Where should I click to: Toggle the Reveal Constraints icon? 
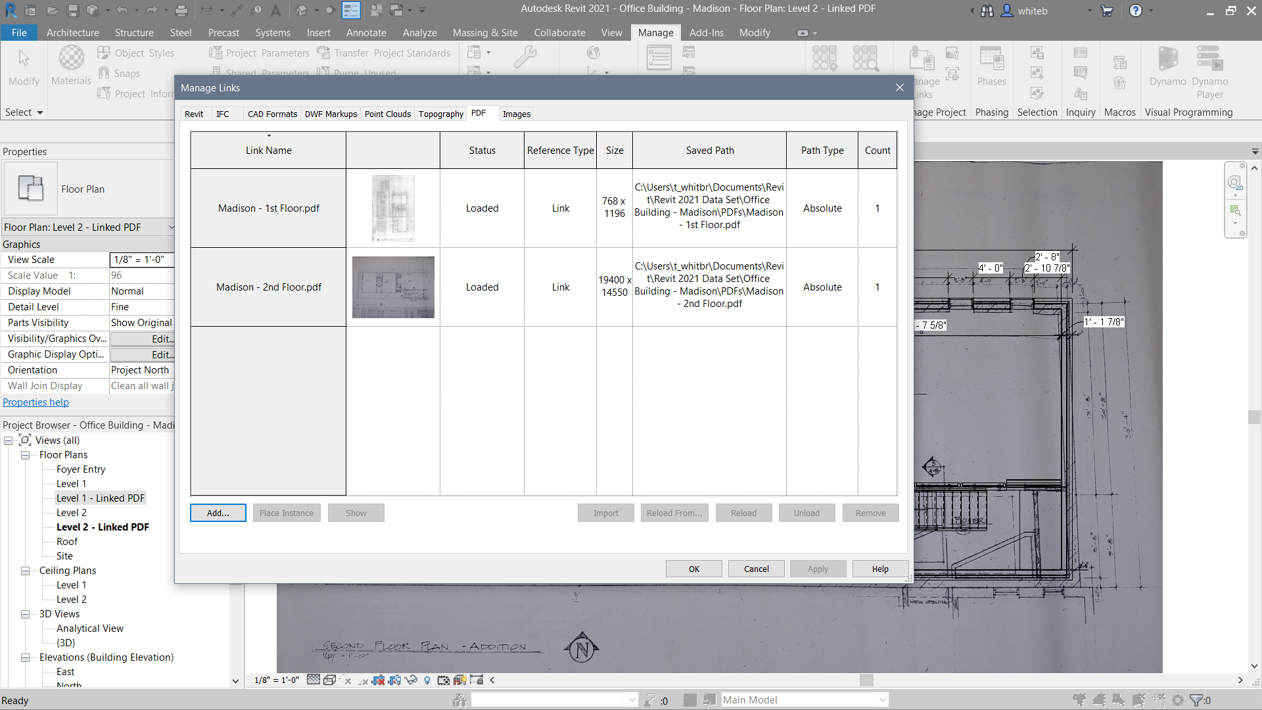click(x=477, y=680)
